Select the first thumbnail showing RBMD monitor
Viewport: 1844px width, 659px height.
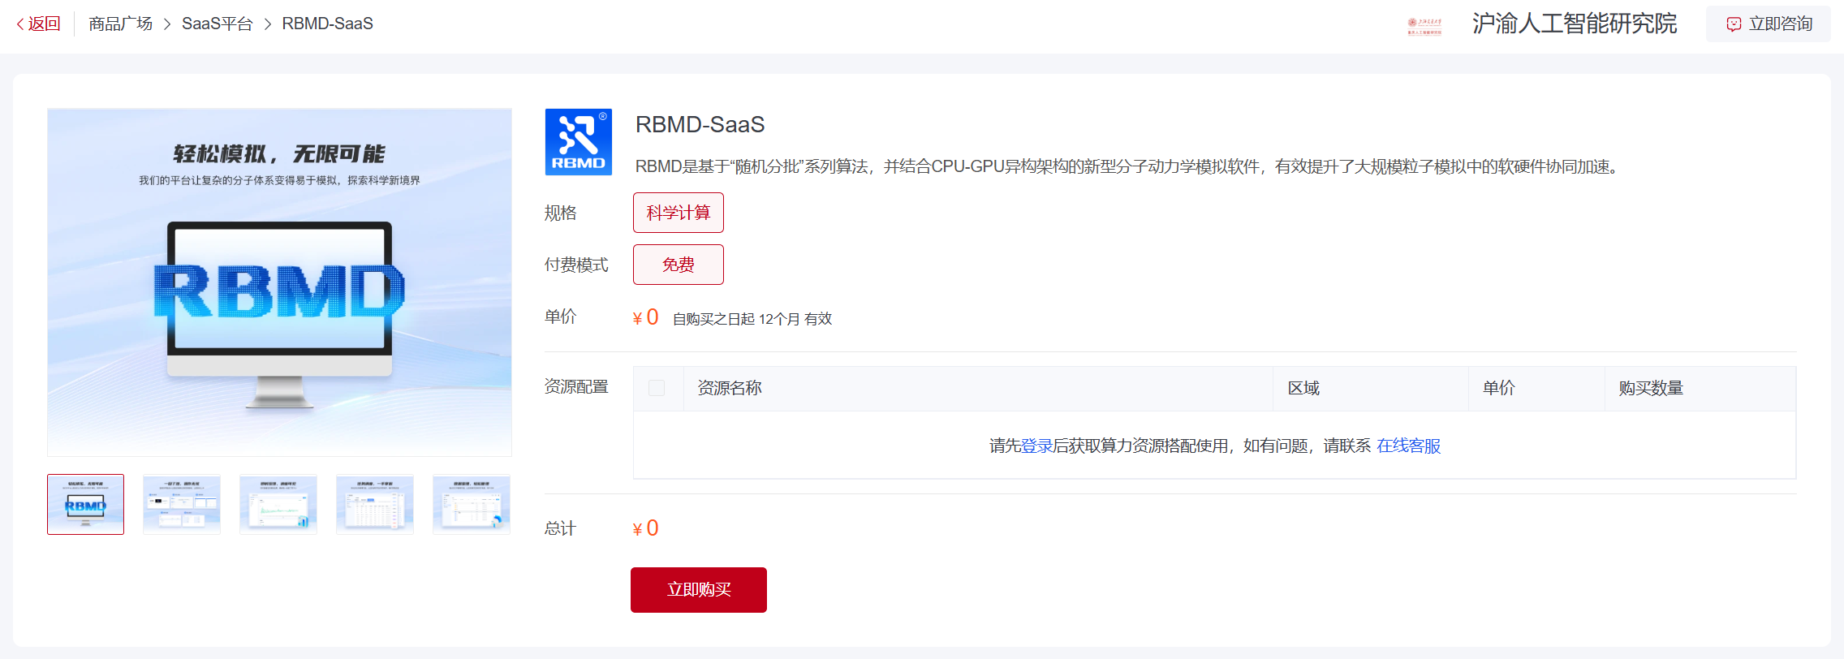[x=86, y=504]
